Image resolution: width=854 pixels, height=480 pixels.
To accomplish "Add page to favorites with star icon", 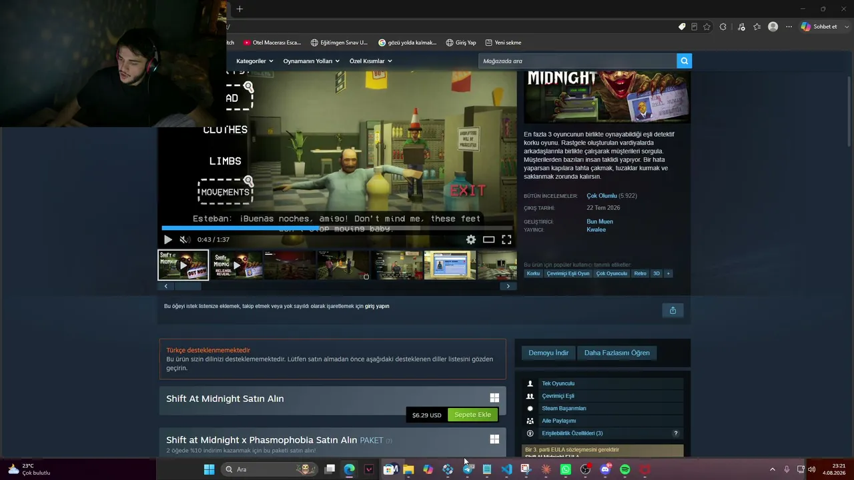I will pos(707,27).
